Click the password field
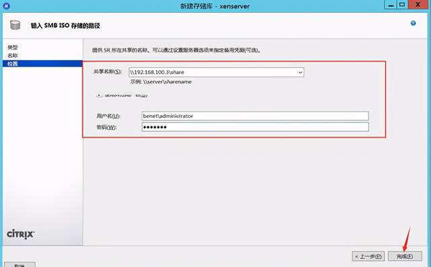The width and height of the screenshot is (431, 267). pos(255,127)
